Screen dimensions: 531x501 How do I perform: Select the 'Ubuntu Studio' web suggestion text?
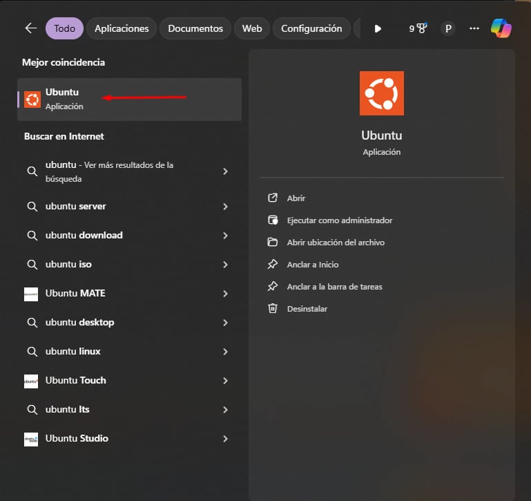pos(77,438)
